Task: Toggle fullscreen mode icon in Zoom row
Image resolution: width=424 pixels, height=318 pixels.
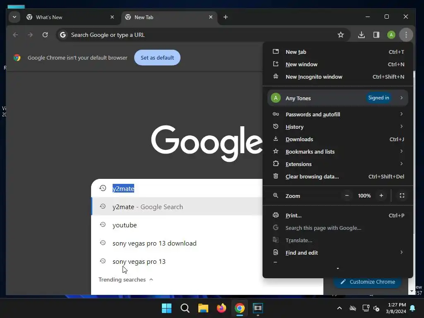Action: (x=402, y=195)
